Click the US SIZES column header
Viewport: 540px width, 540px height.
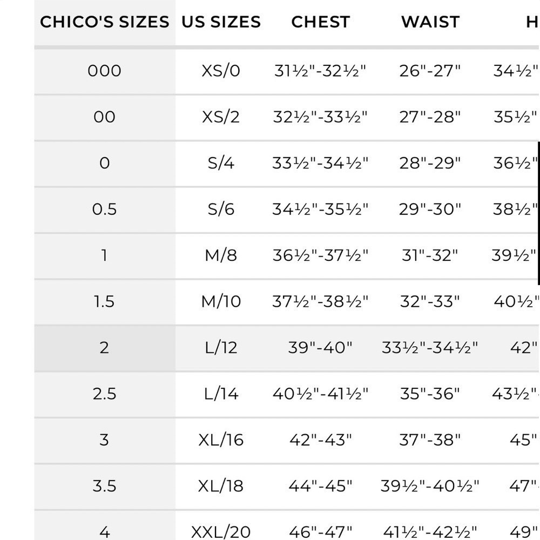point(221,22)
